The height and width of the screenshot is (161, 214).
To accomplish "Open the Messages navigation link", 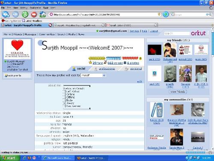I will (x=30, y=34).
